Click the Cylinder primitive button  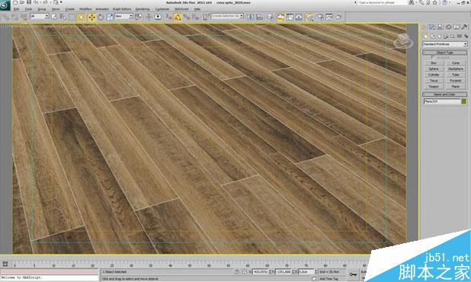click(x=434, y=75)
